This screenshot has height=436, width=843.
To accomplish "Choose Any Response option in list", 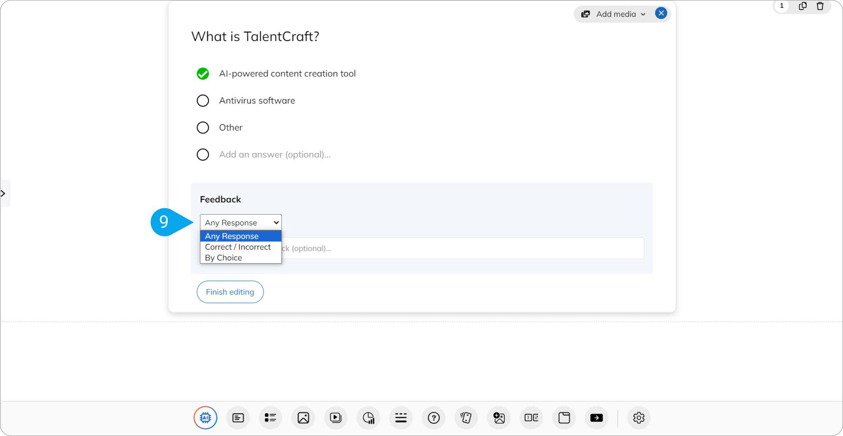I will pos(241,236).
